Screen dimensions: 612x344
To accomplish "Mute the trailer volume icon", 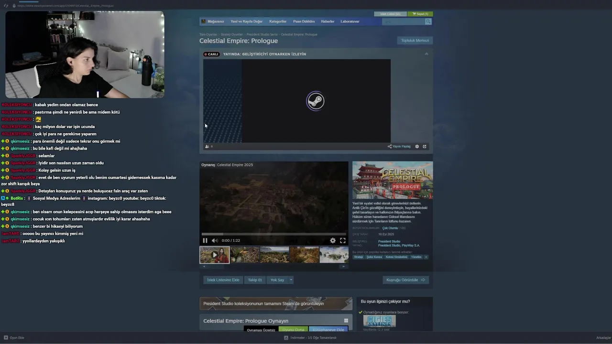I will pos(215,241).
